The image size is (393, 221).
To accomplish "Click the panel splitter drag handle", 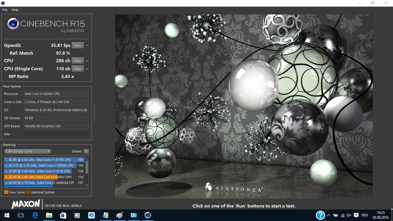I will (x=94, y=113).
